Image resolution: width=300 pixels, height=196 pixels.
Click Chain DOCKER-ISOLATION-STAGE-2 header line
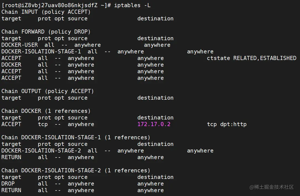[76, 170]
